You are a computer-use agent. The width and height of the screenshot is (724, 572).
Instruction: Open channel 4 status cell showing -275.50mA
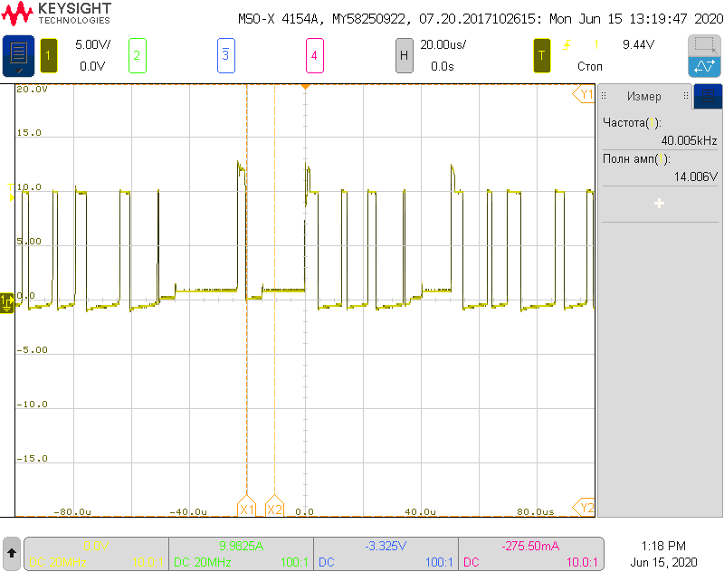(x=530, y=554)
